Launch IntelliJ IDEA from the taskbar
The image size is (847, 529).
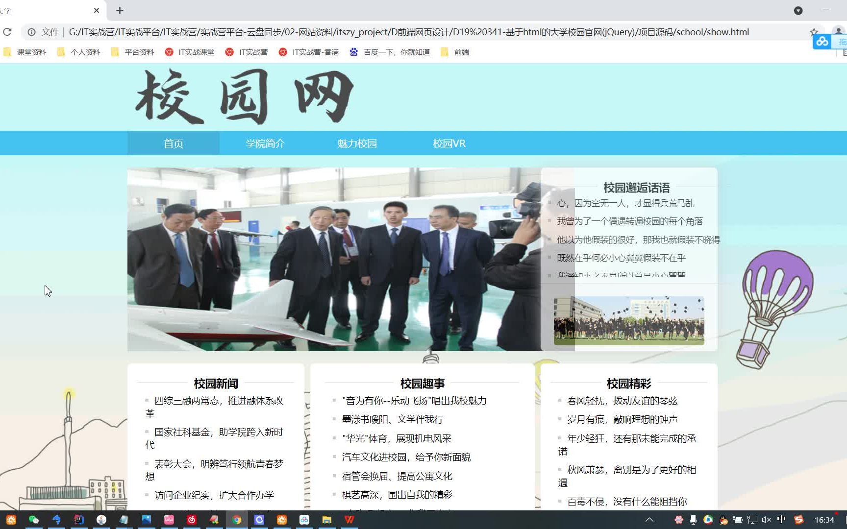pos(79,520)
